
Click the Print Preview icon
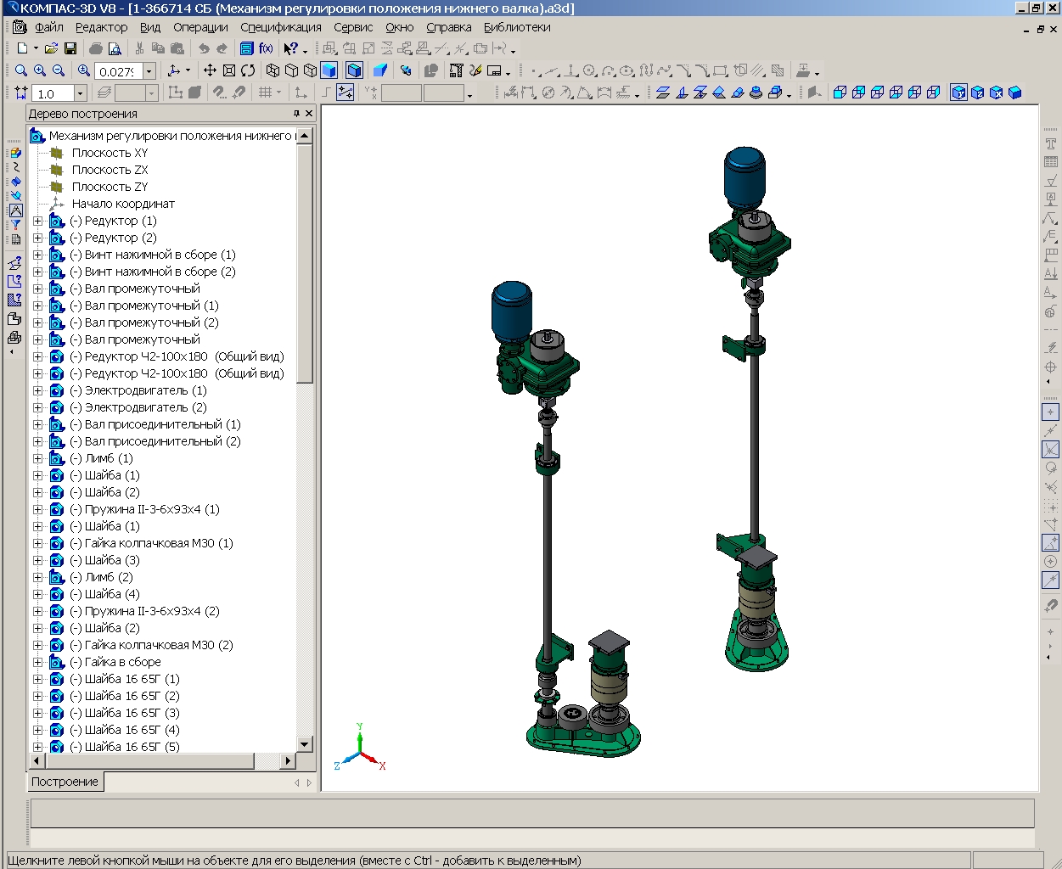pyautogui.click(x=115, y=49)
